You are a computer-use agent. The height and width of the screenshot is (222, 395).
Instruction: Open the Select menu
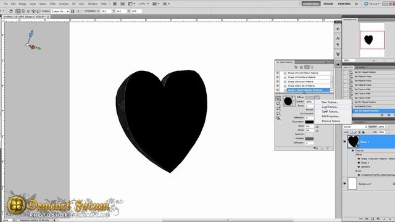coord(43,4)
